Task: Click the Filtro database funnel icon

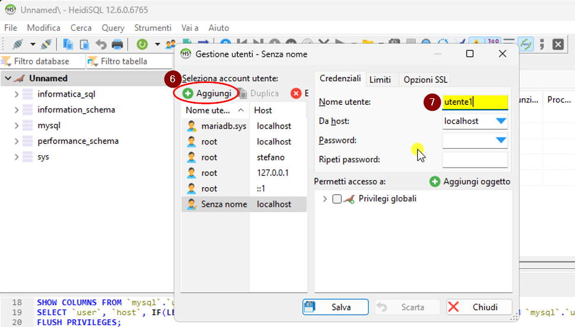Action: pos(7,61)
